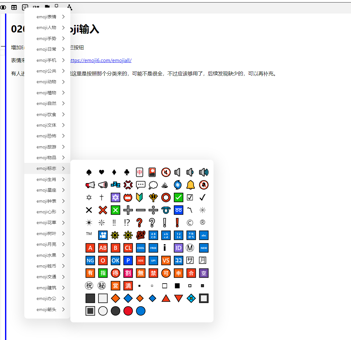Viewport: 351px width, 340px height.
Task: Click the table insert toolbar icon
Action: coord(14,7)
